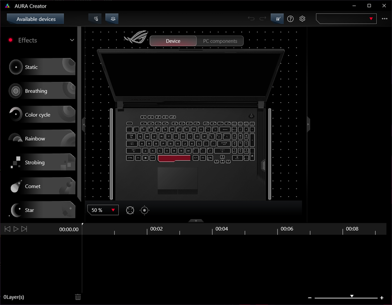Select the Static effect
The height and width of the screenshot is (305, 392).
42,67
